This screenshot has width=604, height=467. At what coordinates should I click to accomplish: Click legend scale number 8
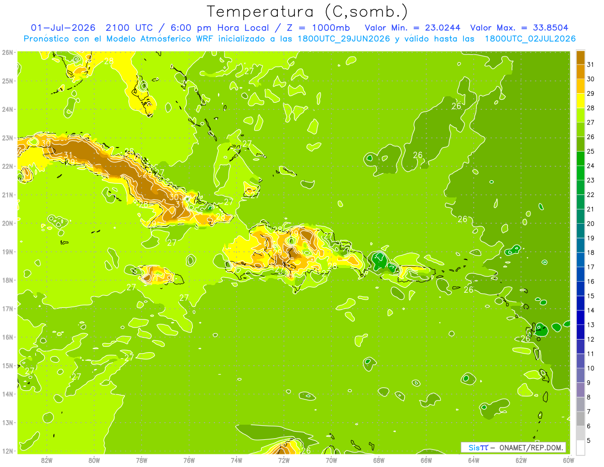(588, 397)
